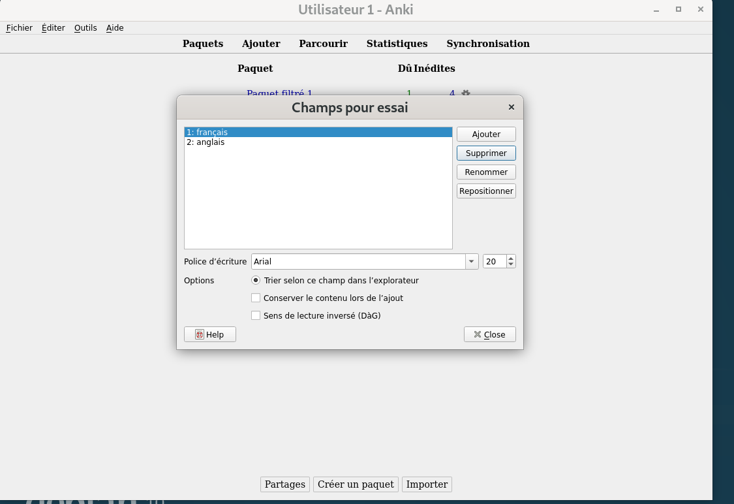Open the Police d'écriture font dropdown arrow
Image resolution: width=734 pixels, height=504 pixels.
(x=472, y=261)
